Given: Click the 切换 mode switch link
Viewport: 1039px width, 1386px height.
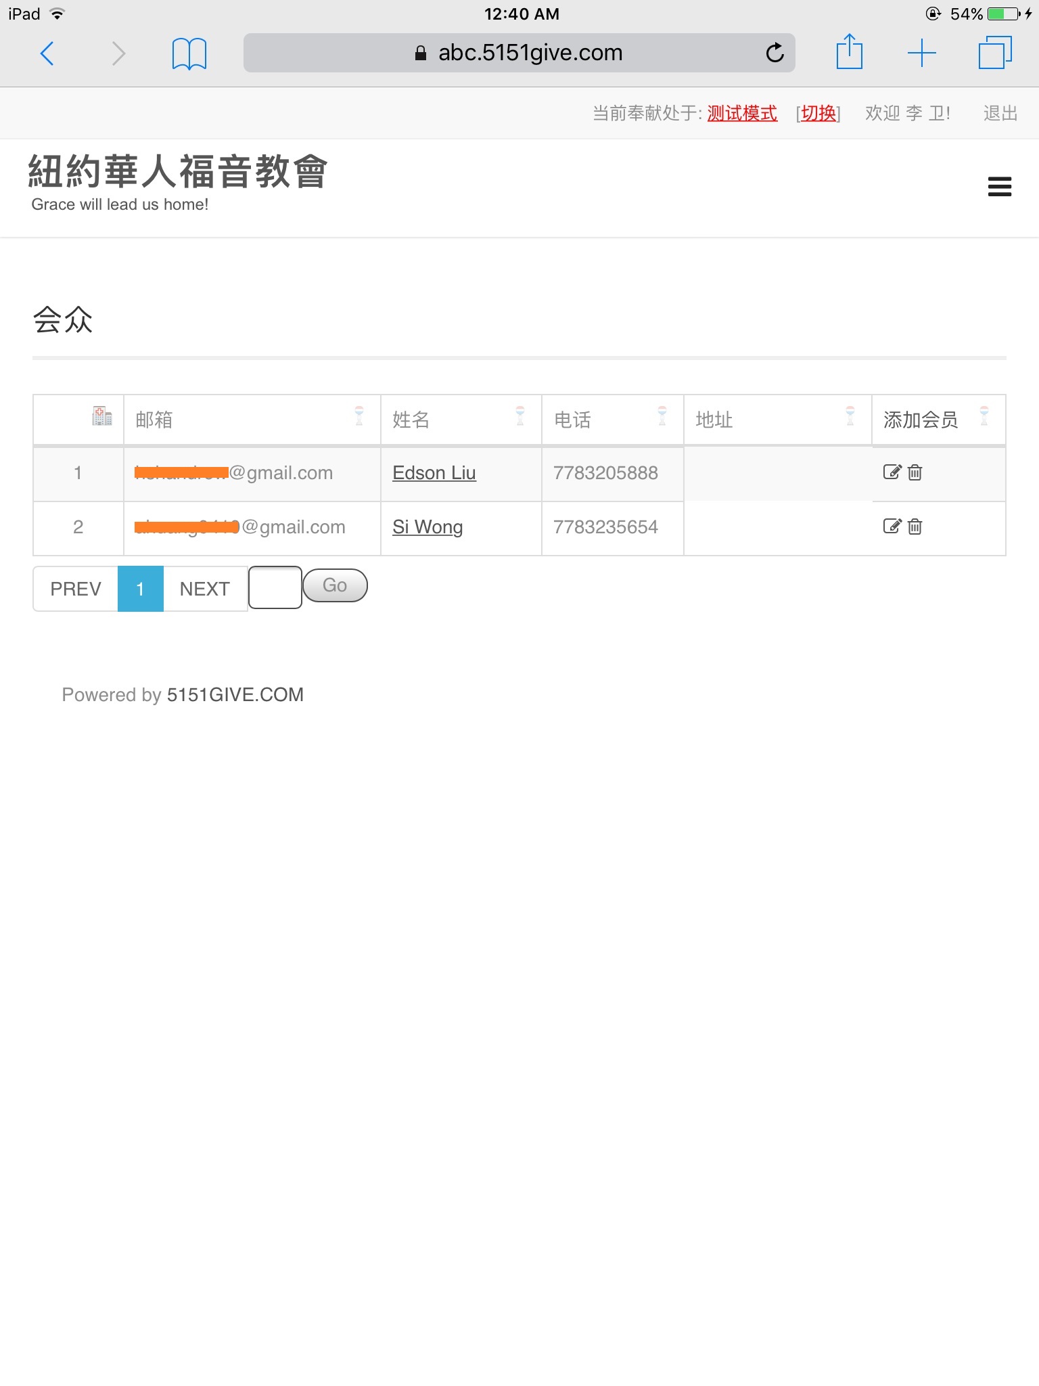Looking at the screenshot, I should point(818,113).
